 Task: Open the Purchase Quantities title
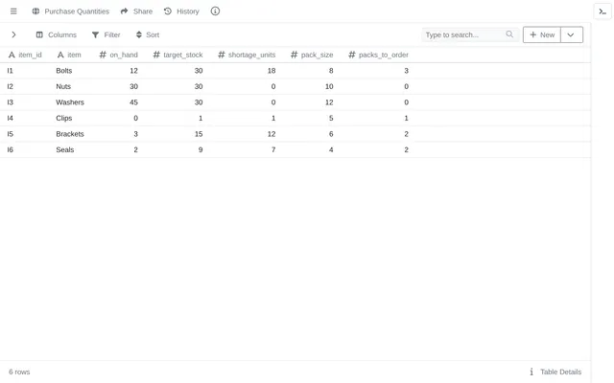77,11
